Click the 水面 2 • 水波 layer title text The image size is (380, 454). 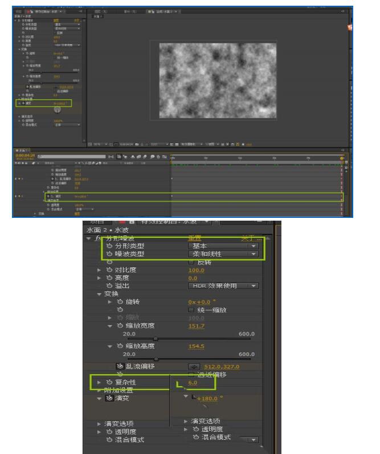pos(107,230)
